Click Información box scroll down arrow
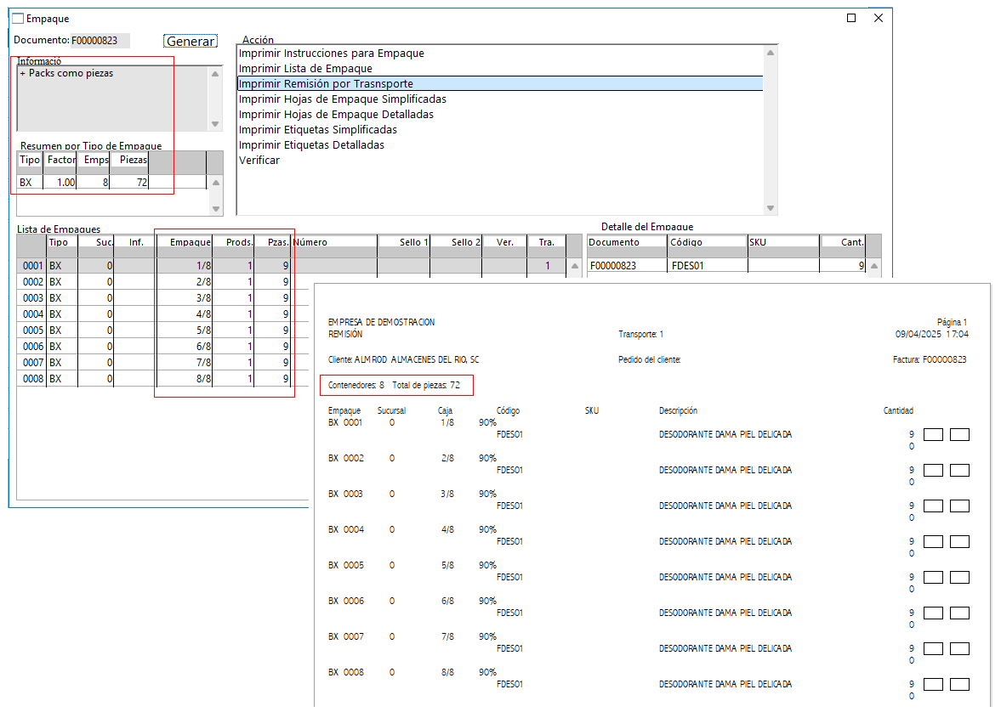The width and height of the screenshot is (1001, 712). coord(215,124)
